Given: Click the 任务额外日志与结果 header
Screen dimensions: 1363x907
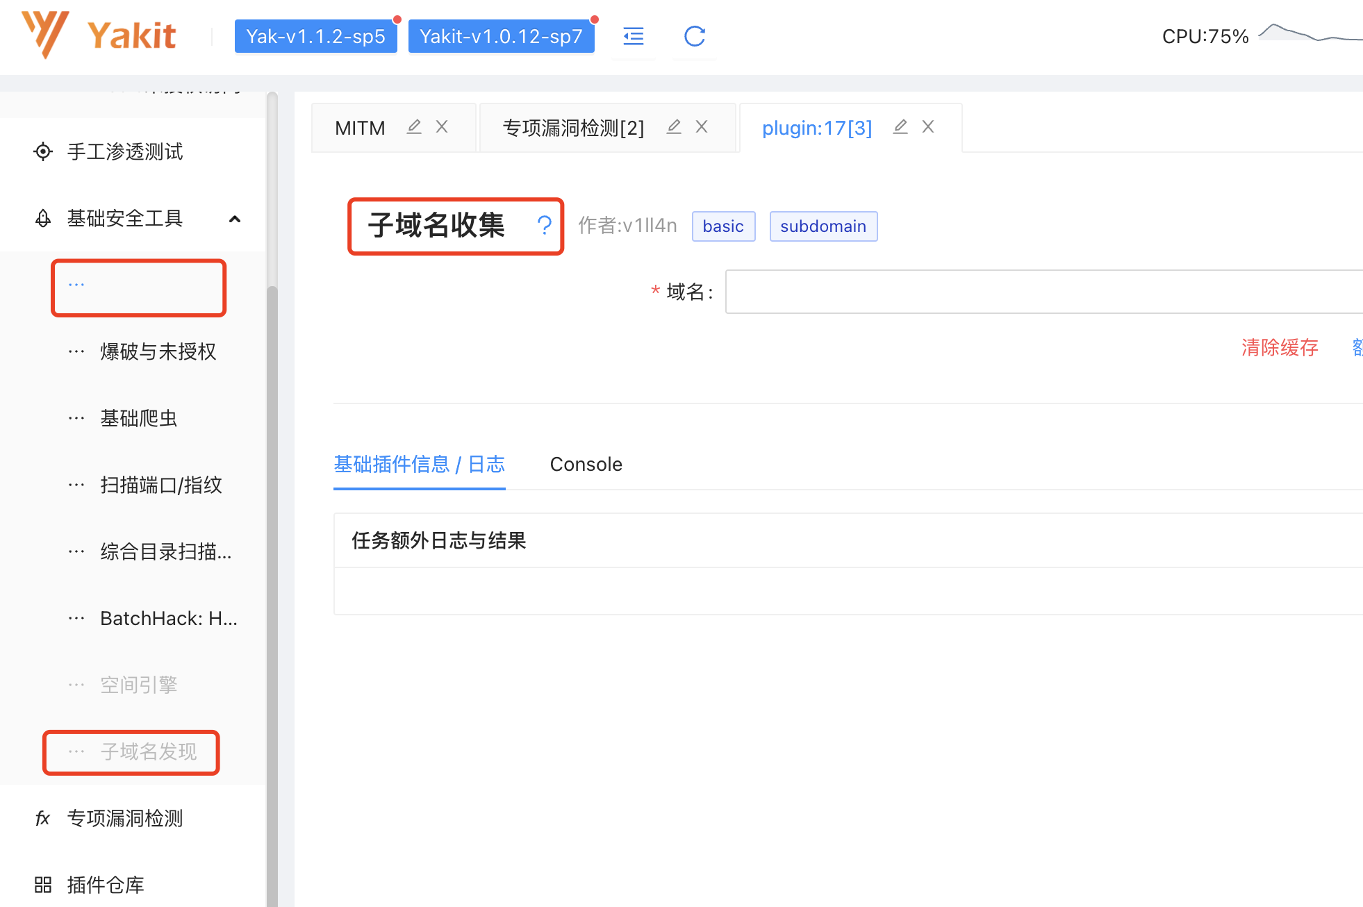Looking at the screenshot, I should pos(439,540).
